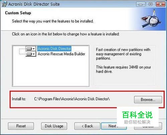The width and height of the screenshot is (167, 135).
Task: Open the Disk Usage dialog
Action: click(54, 126)
